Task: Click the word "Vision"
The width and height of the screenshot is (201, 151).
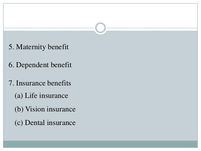Action: point(35,109)
